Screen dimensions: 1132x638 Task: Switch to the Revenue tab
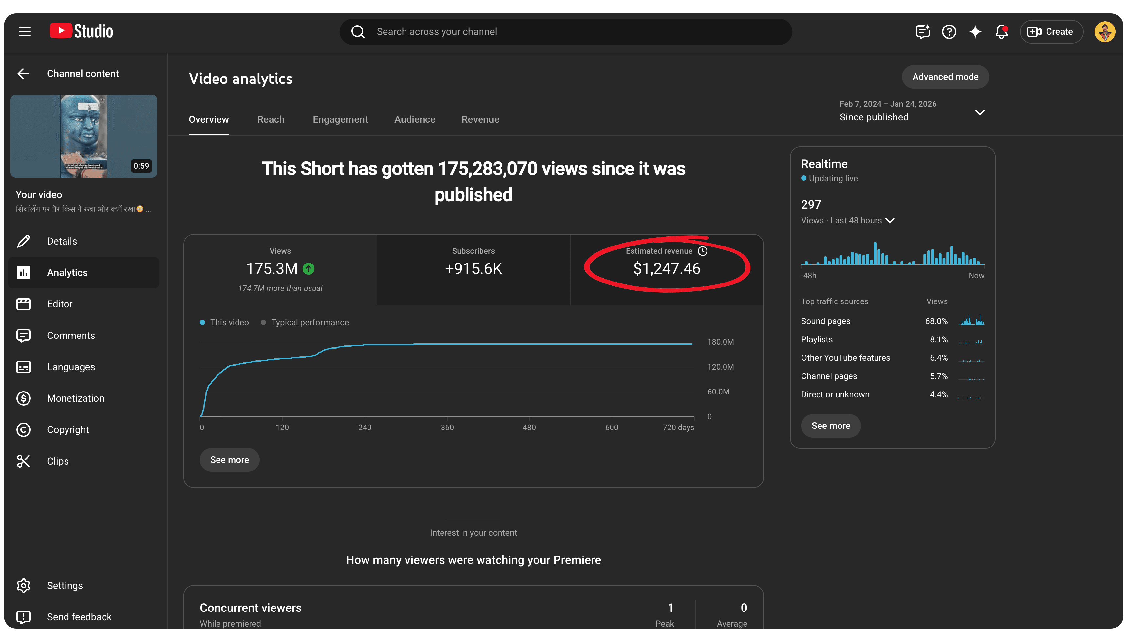480,119
